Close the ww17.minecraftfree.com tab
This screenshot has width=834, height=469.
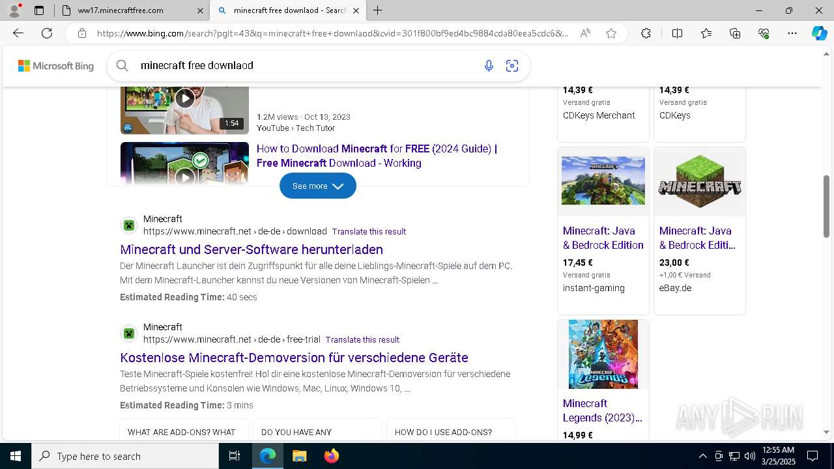[x=200, y=10]
